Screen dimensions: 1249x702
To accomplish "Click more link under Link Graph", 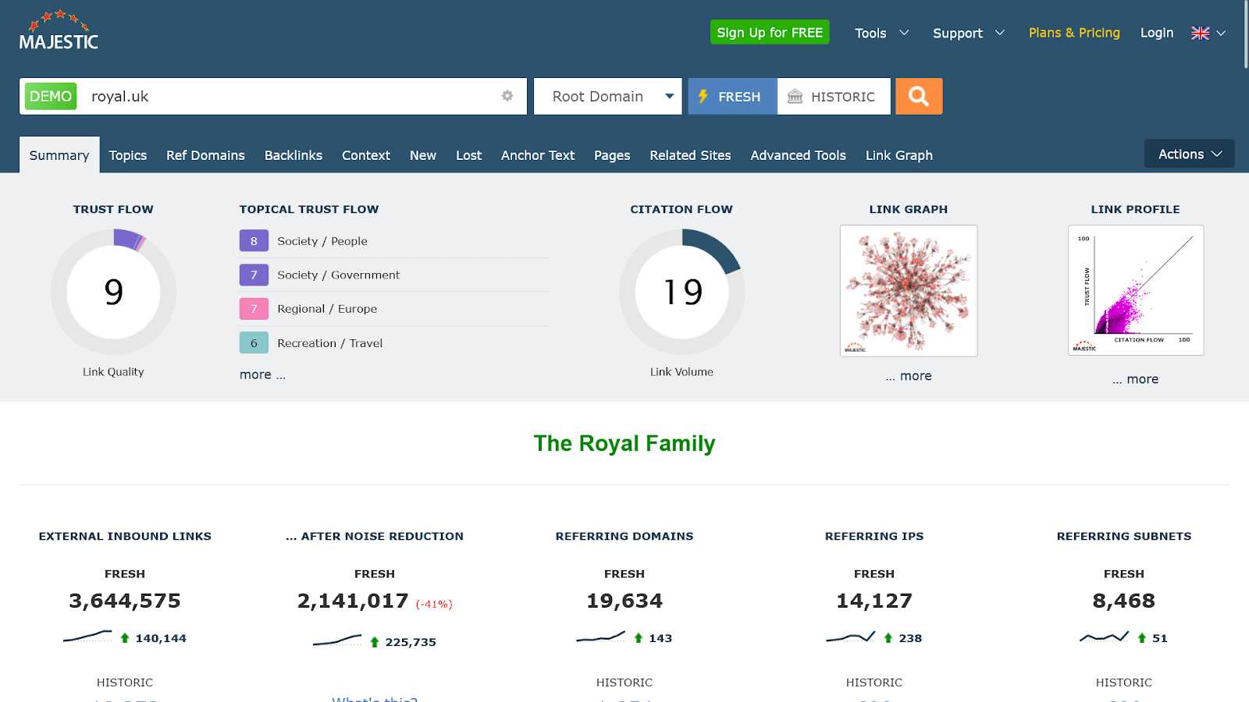I will (x=909, y=376).
